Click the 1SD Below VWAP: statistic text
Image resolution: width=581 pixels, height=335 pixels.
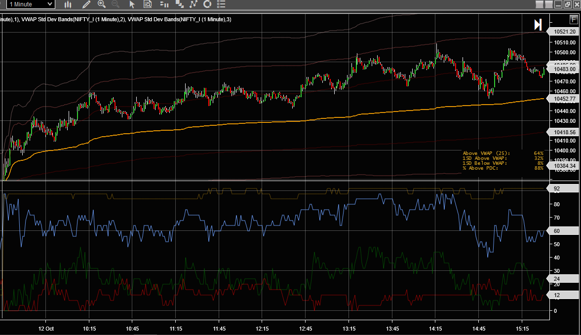(485, 163)
